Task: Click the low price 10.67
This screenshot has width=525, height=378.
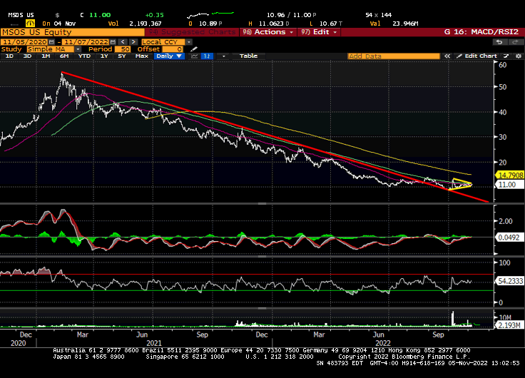Action: [328, 24]
